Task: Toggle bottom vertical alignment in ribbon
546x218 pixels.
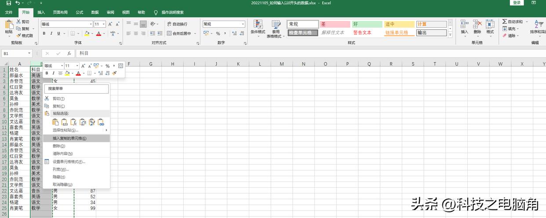Action: pyautogui.click(x=143, y=24)
